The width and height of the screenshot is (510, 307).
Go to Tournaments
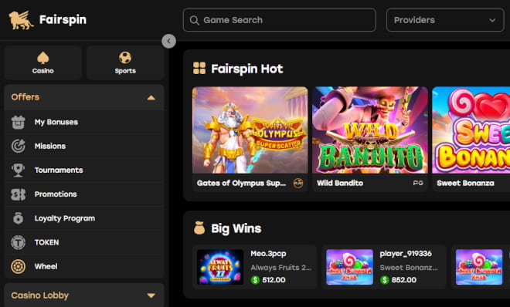point(84,170)
